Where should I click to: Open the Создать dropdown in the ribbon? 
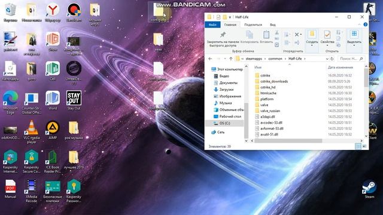click(312, 38)
